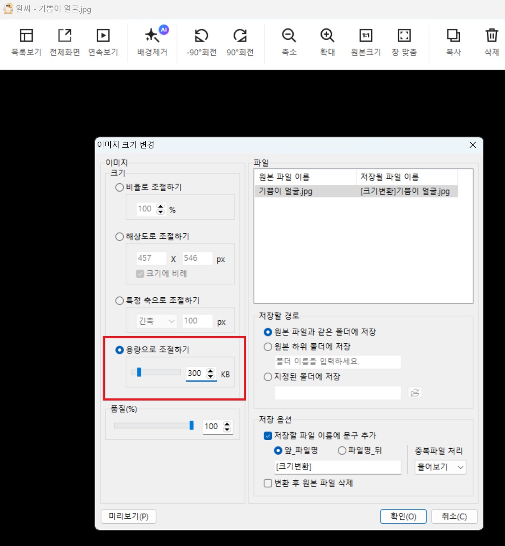505x546 pixels.
Task: Zoom out using the 축소 icon
Action: tap(289, 41)
